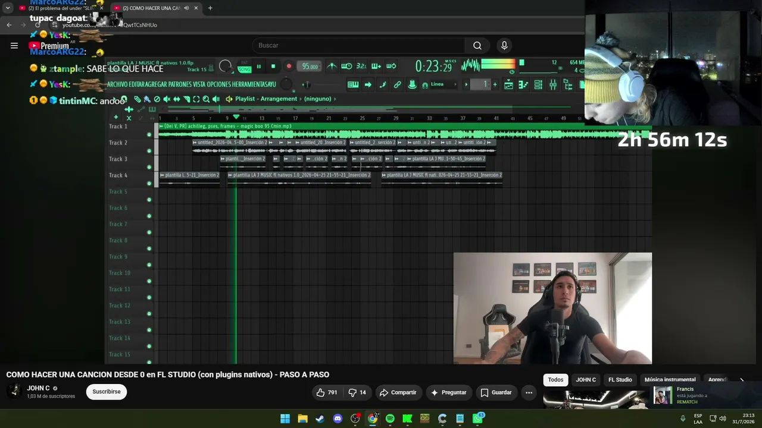Image resolution: width=762 pixels, height=428 pixels.
Task: Select the playlist slip horizontal-arrows tool
Action: (177, 99)
